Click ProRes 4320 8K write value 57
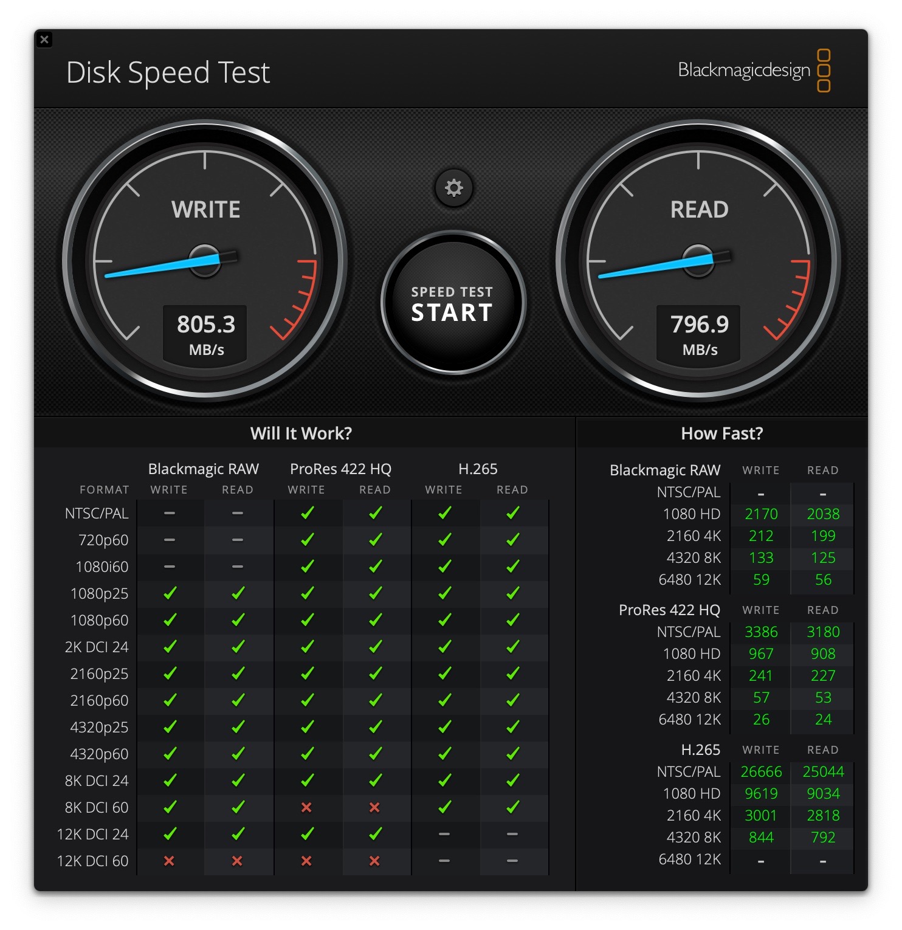902x930 pixels. (x=761, y=698)
